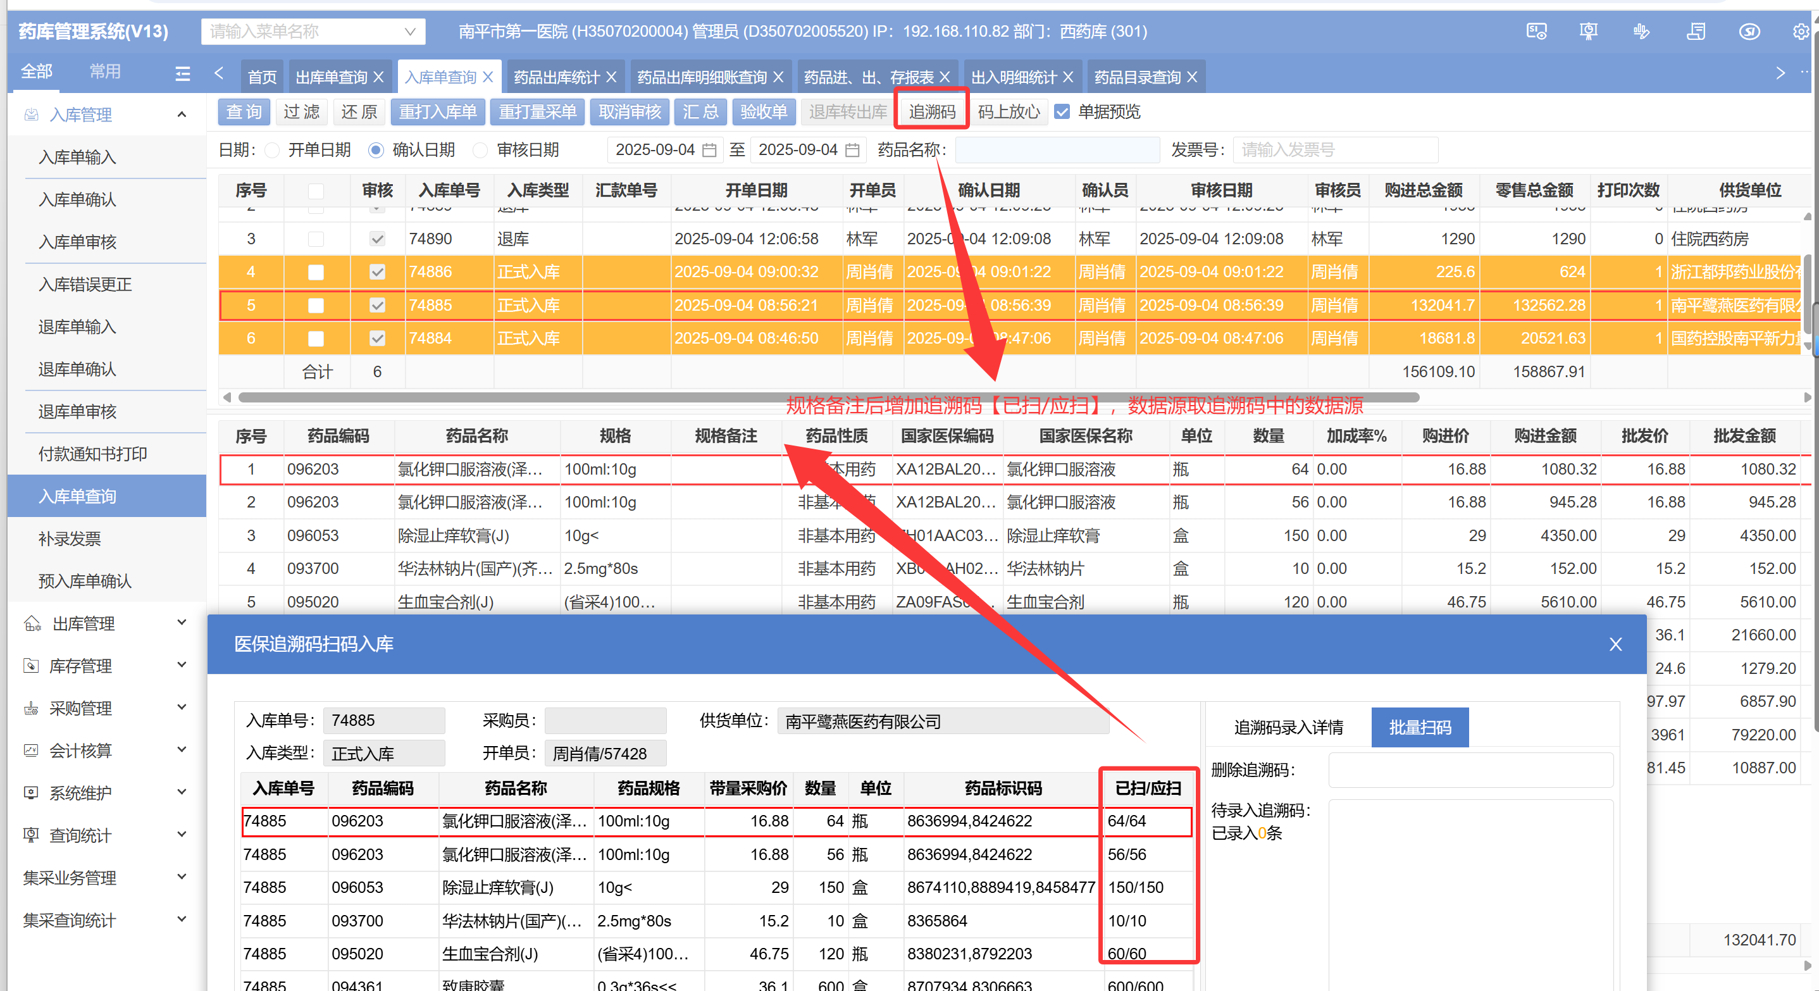Image resolution: width=1819 pixels, height=991 pixels.
Task: Switch to the 药品目录查询 tab
Action: [x=1136, y=77]
